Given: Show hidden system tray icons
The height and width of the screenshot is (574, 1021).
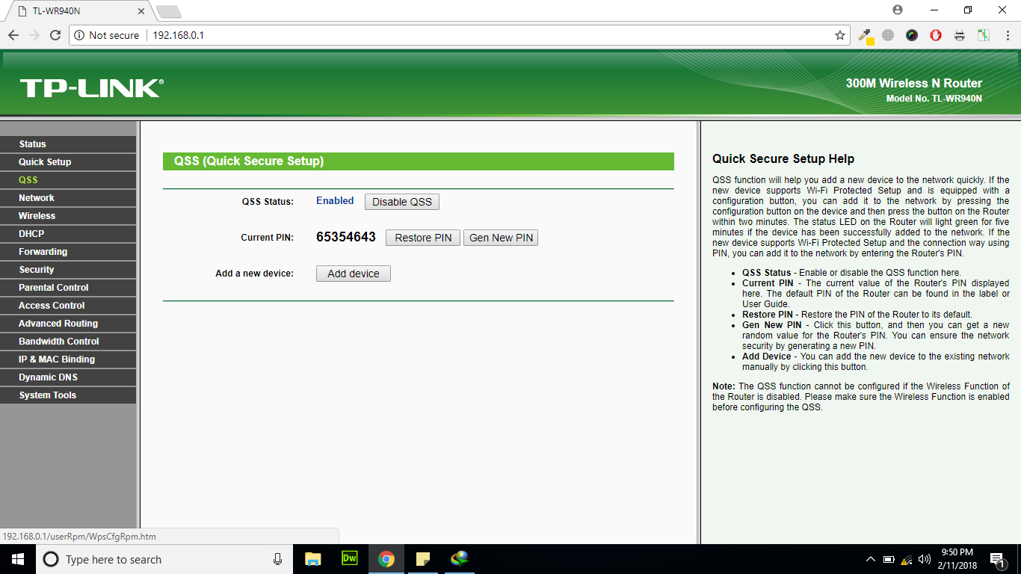Looking at the screenshot, I should pyautogui.click(x=870, y=559).
